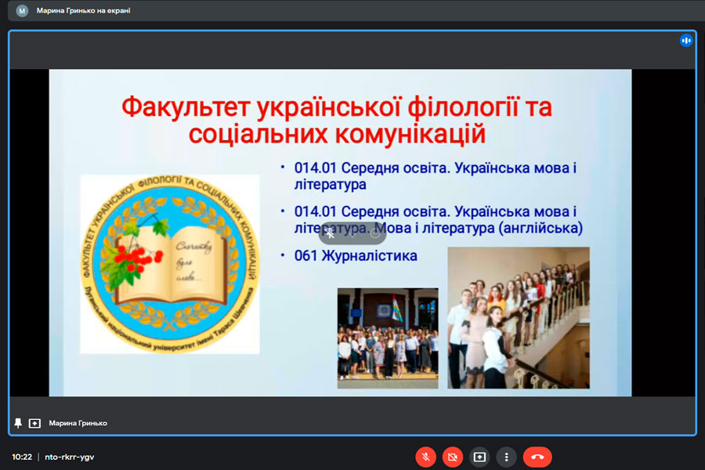
Task: Click the present screen button in bottom bar
Action: pyautogui.click(x=479, y=457)
